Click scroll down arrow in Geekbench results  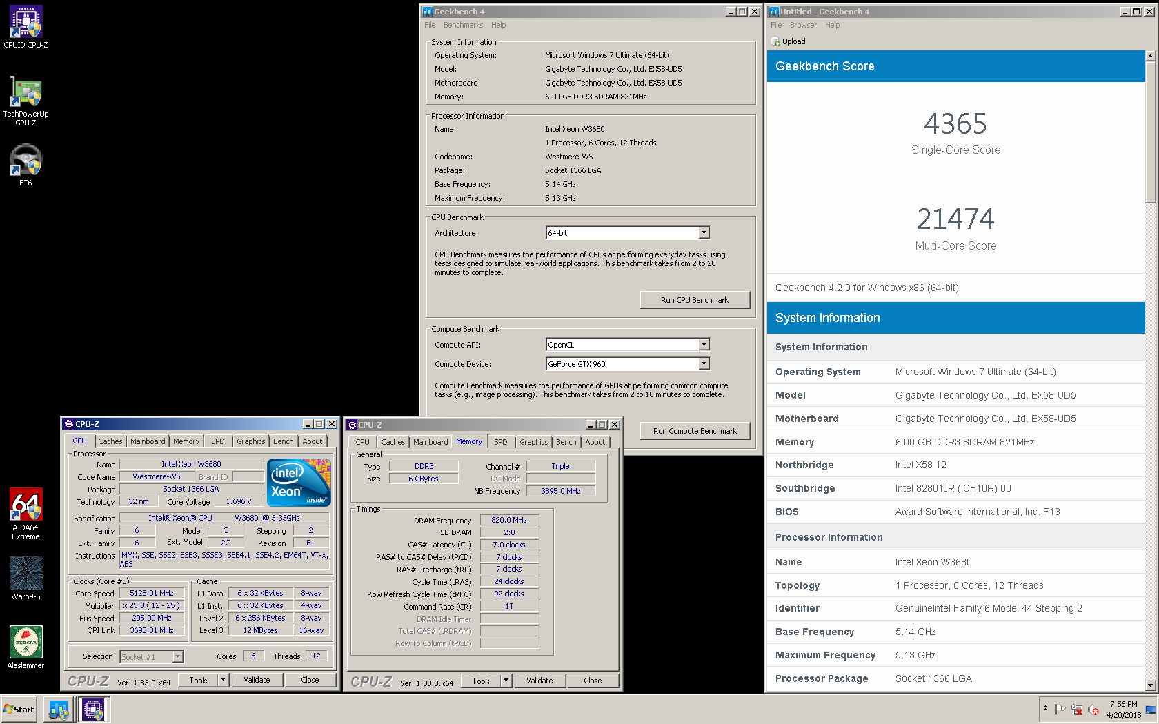(x=1150, y=685)
